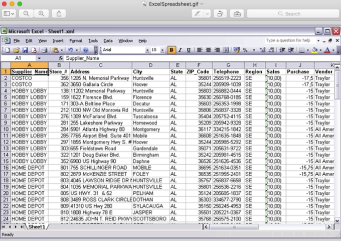Click the Preview zoom out magnifier
341x241 pixels.
pyautogui.click(x=26, y=14)
